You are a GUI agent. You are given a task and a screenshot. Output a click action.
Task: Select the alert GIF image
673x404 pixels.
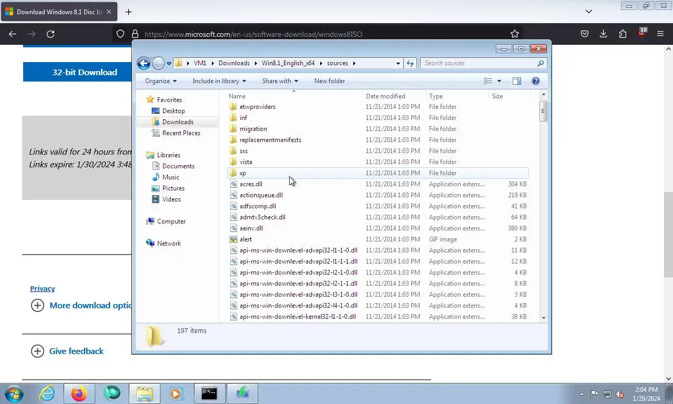[246, 239]
